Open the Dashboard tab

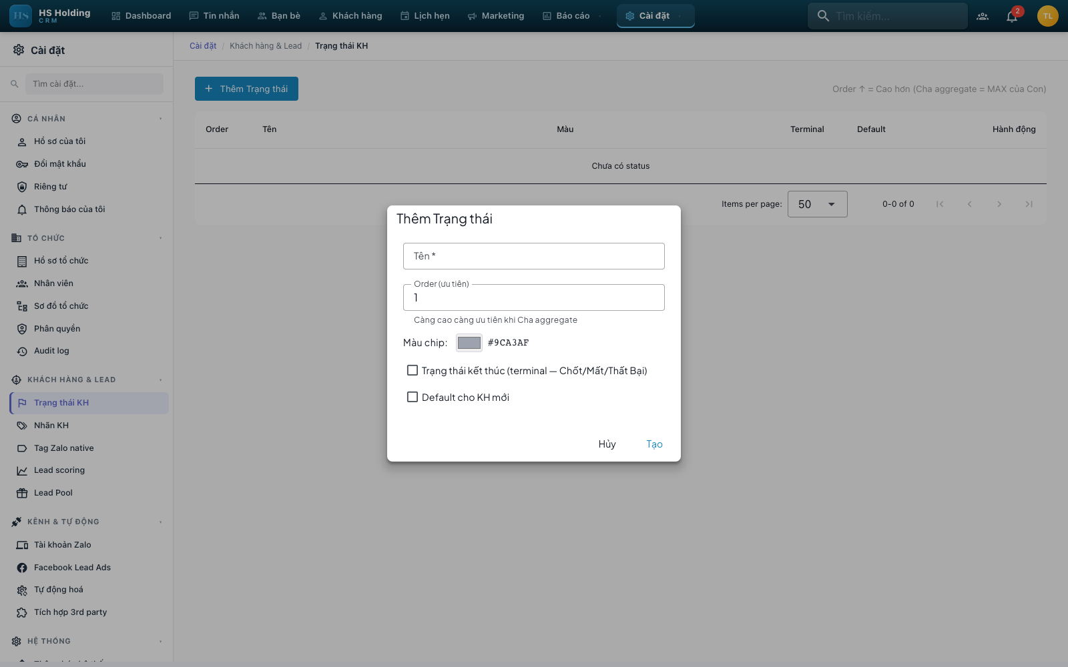tap(141, 16)
